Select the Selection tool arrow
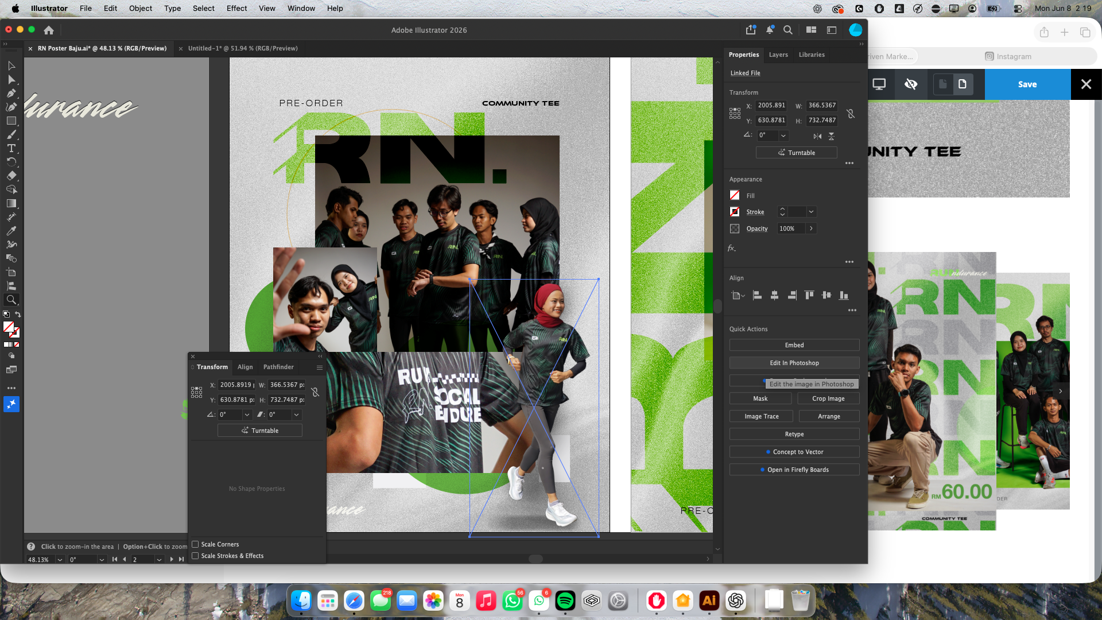The image size is (1102, 620). [11, 65]
